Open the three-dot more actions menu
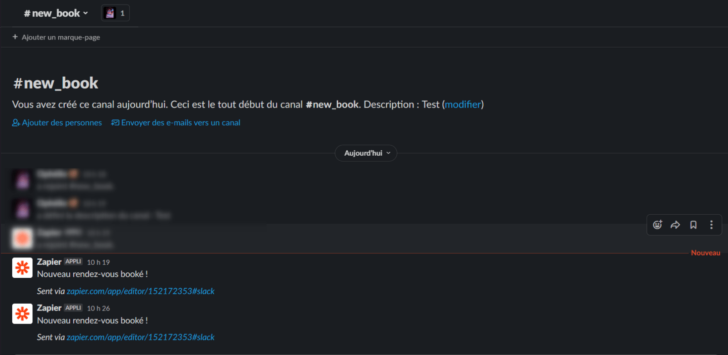728x355 pixels. pos(712,225)
